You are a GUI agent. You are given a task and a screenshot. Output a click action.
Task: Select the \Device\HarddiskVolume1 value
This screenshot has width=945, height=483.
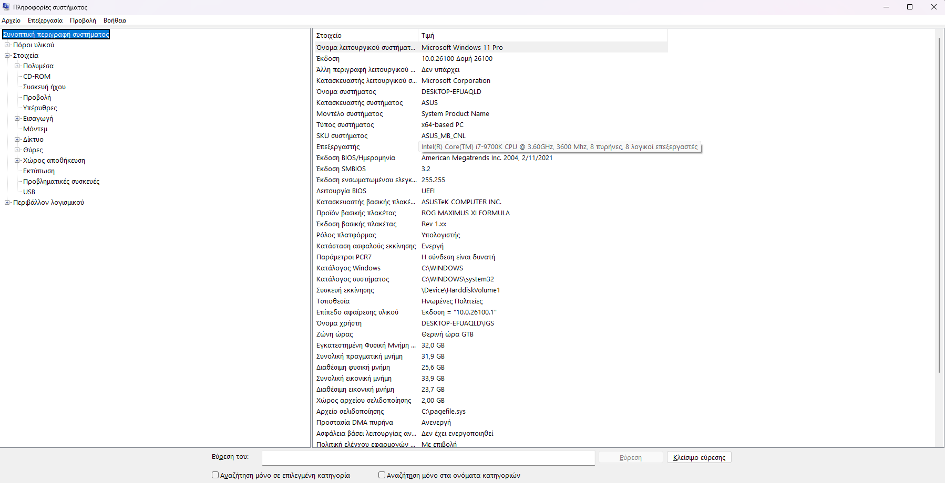point(461,290)
